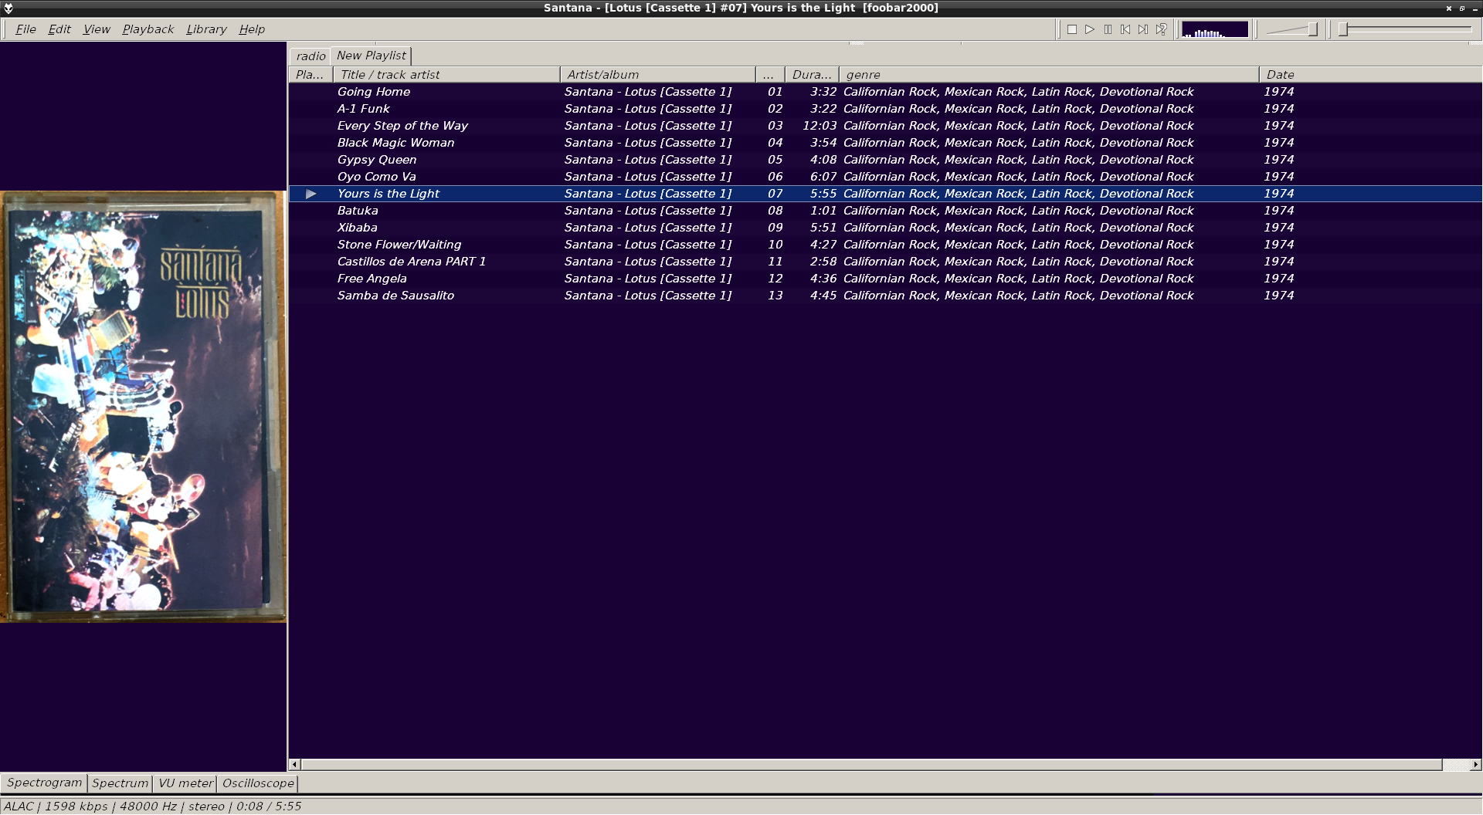
Task: Open the Edit menu
Action: [59, 29]
